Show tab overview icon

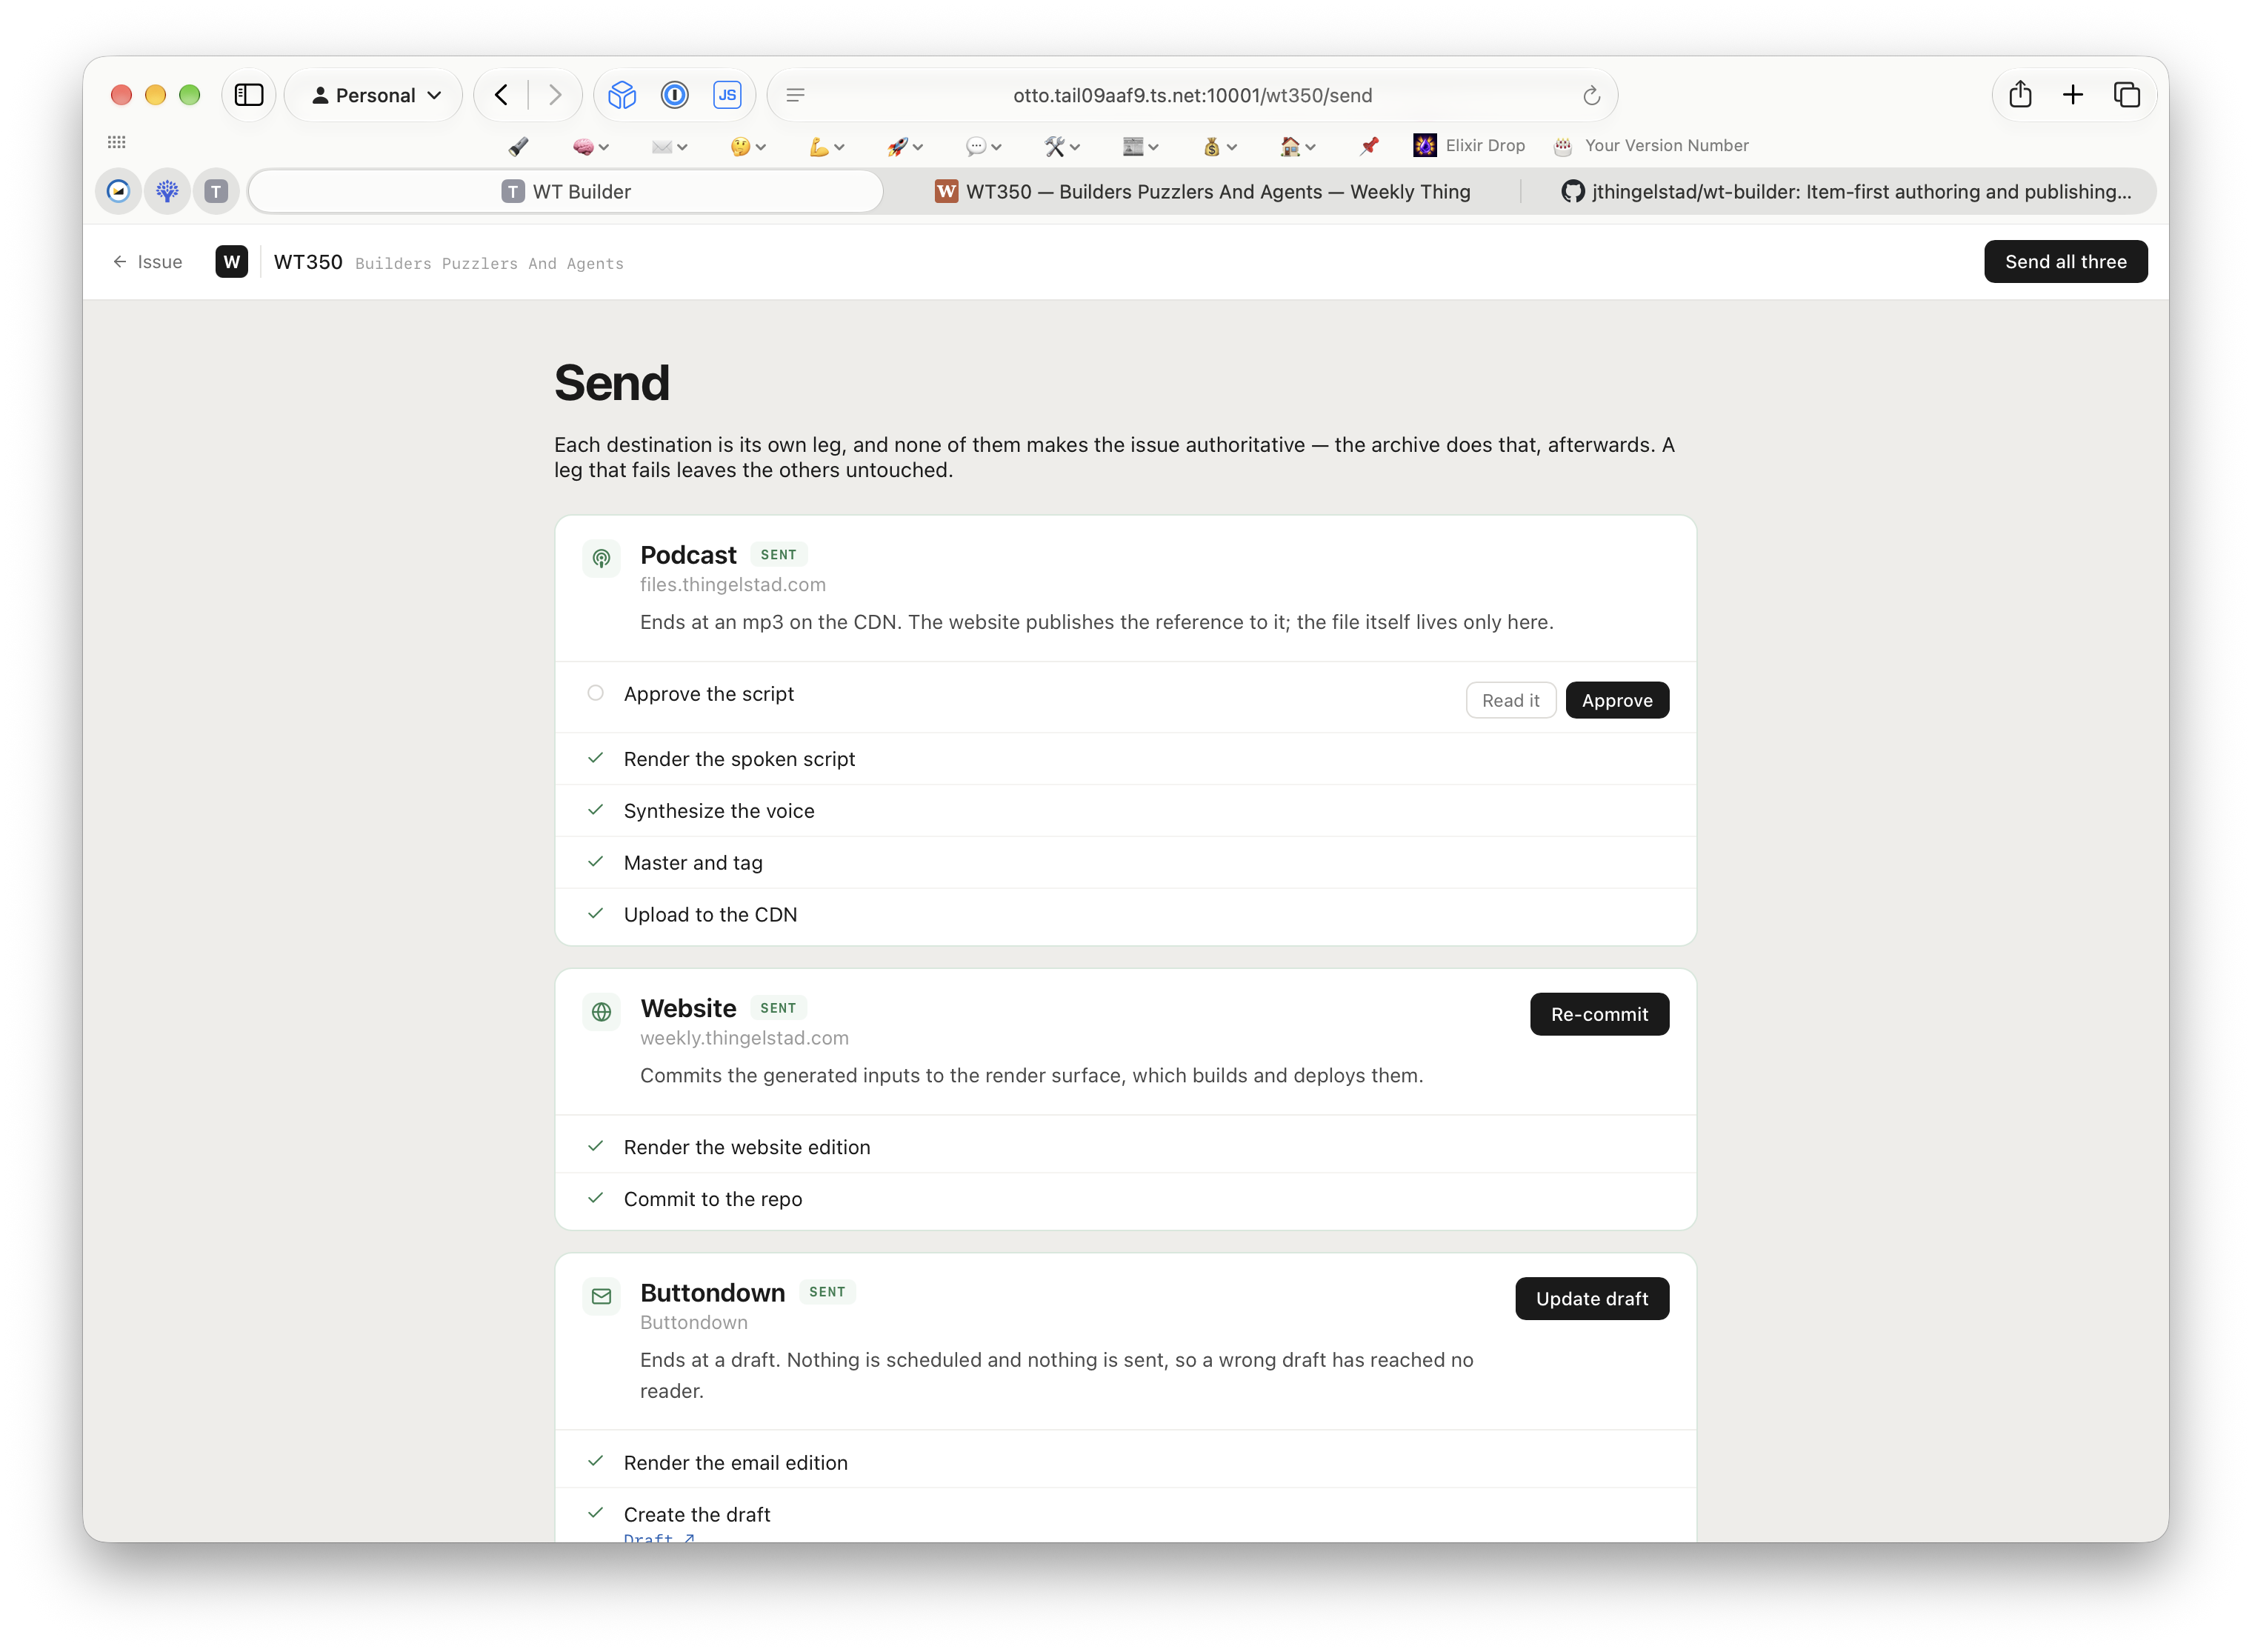[2126, 95]
